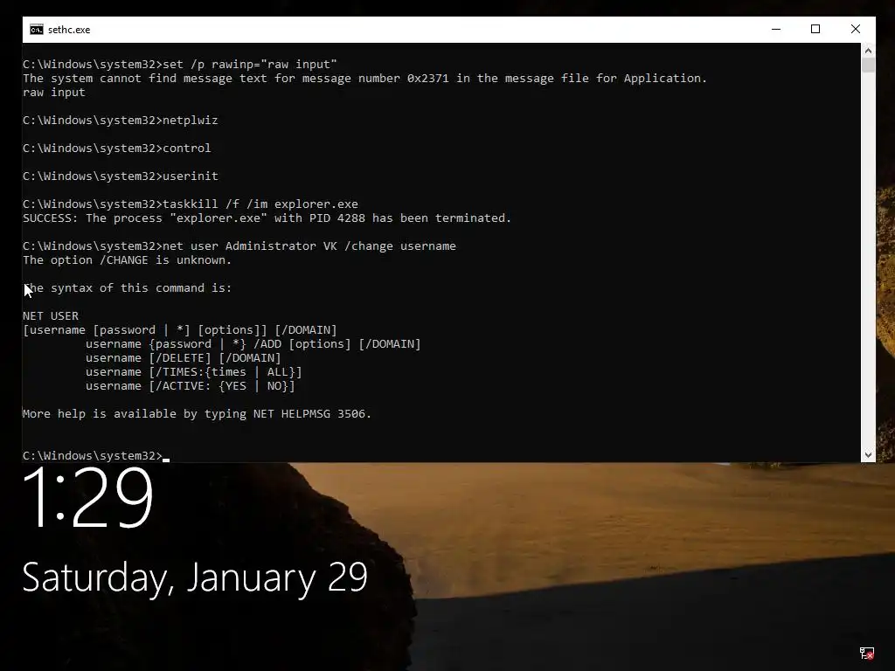Click the 'NET HELPMSG 3506' help line
The width and height of the screenshot is (895, 671).
click(x=197, y=413)
